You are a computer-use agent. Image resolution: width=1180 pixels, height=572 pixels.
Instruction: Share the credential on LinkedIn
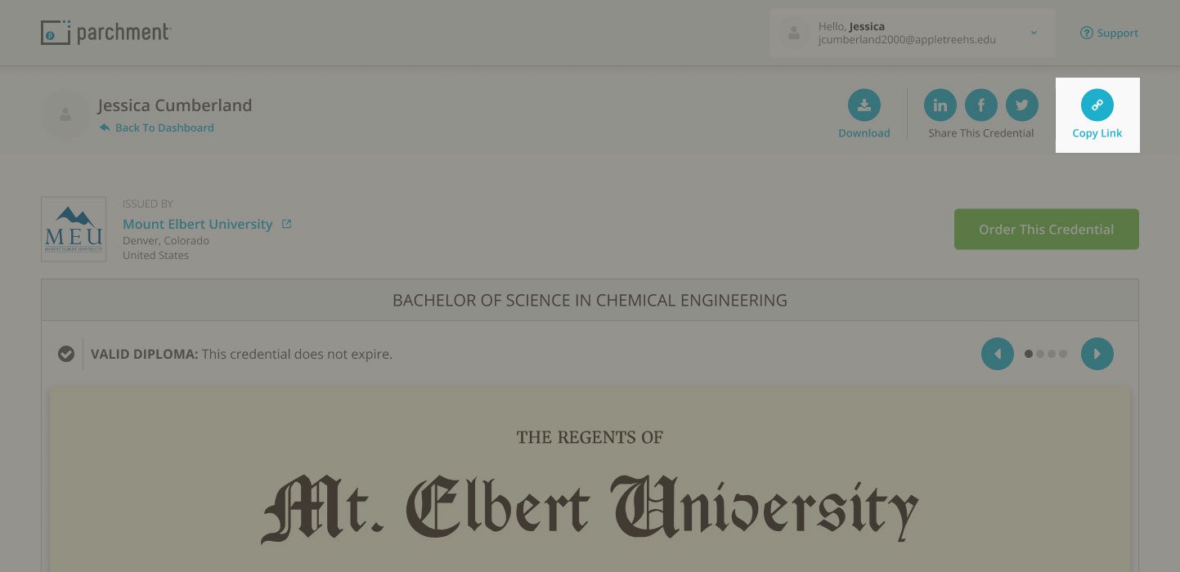pos(940,105)
